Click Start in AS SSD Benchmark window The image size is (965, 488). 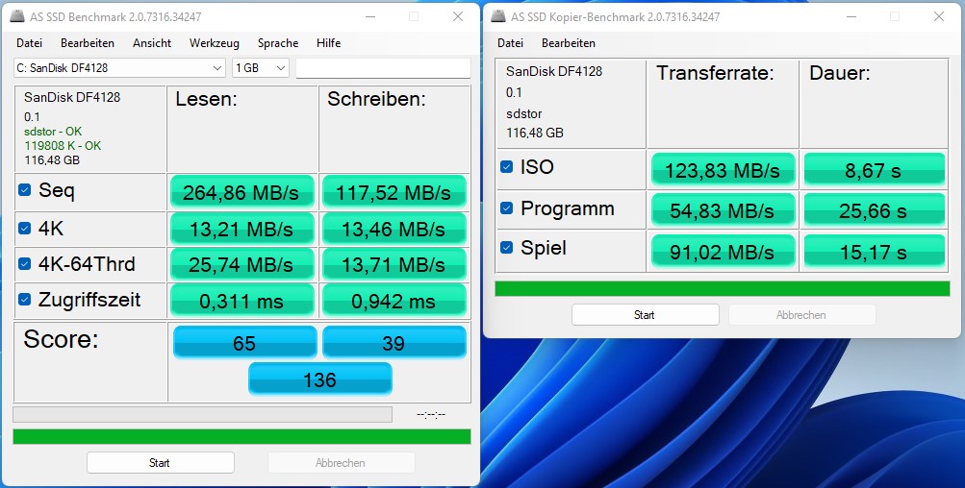click(160, 463)
